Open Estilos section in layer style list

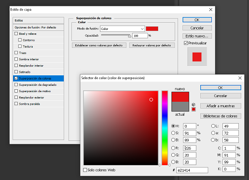point(38,20)
